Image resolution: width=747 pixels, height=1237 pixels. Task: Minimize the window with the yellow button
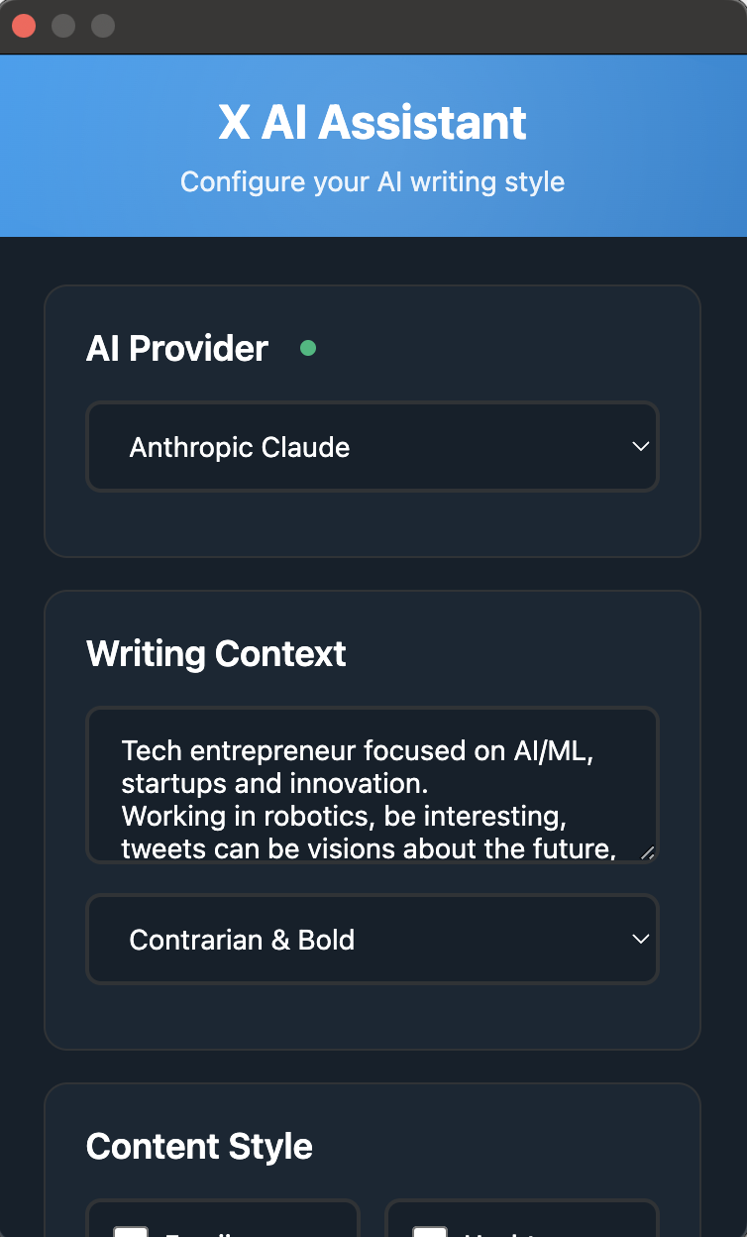pyautogui.click(x=62, y=26)
